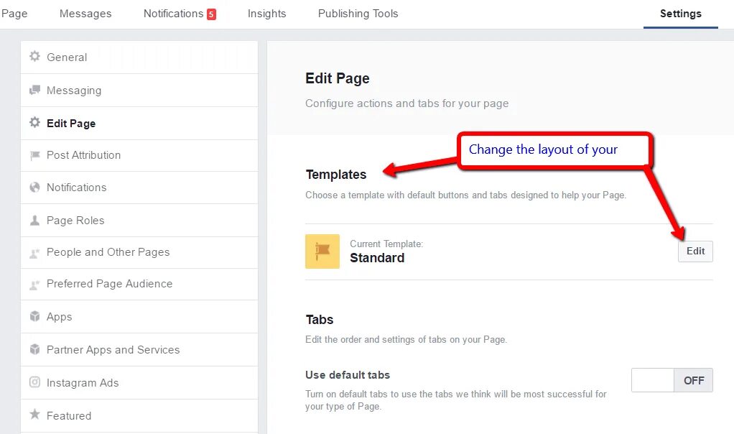734x434 pixels.
Task: Edit the current Standard template
Action: (695, 251)
